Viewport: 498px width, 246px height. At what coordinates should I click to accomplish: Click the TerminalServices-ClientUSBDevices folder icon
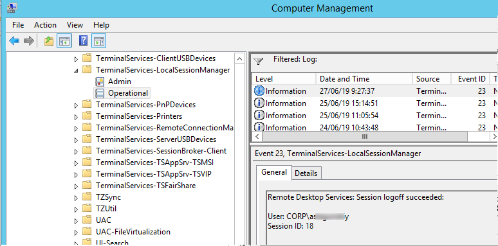point(87,58)
